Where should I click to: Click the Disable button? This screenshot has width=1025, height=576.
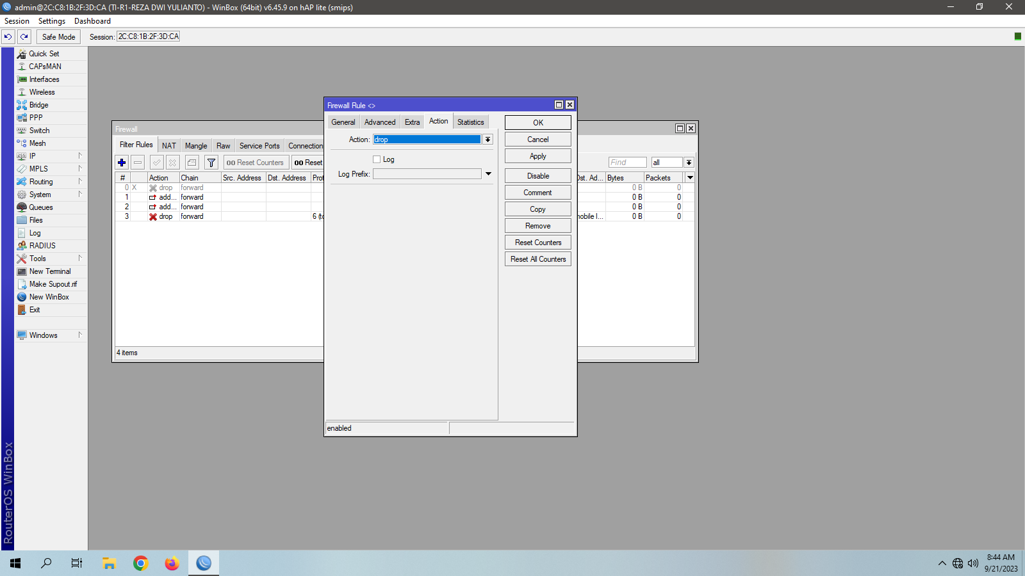[538, 176]
